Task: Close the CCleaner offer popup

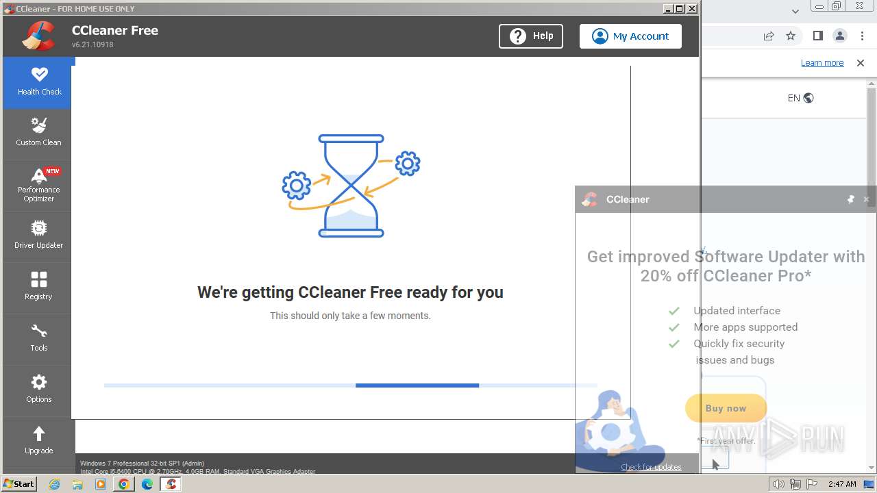Action: point(866,199)
